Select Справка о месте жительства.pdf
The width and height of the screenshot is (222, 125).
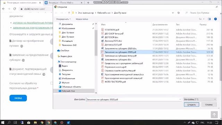click(120, 70)
